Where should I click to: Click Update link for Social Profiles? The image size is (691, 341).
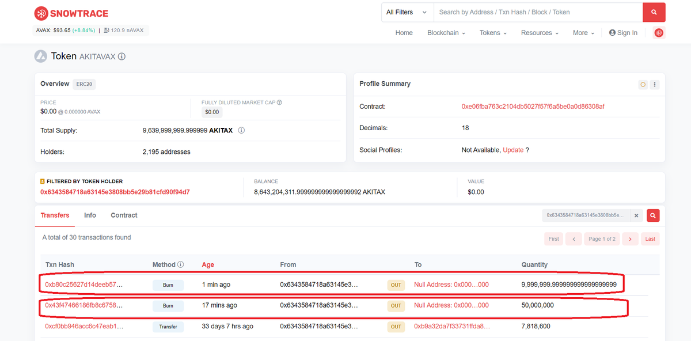point(513,150)
